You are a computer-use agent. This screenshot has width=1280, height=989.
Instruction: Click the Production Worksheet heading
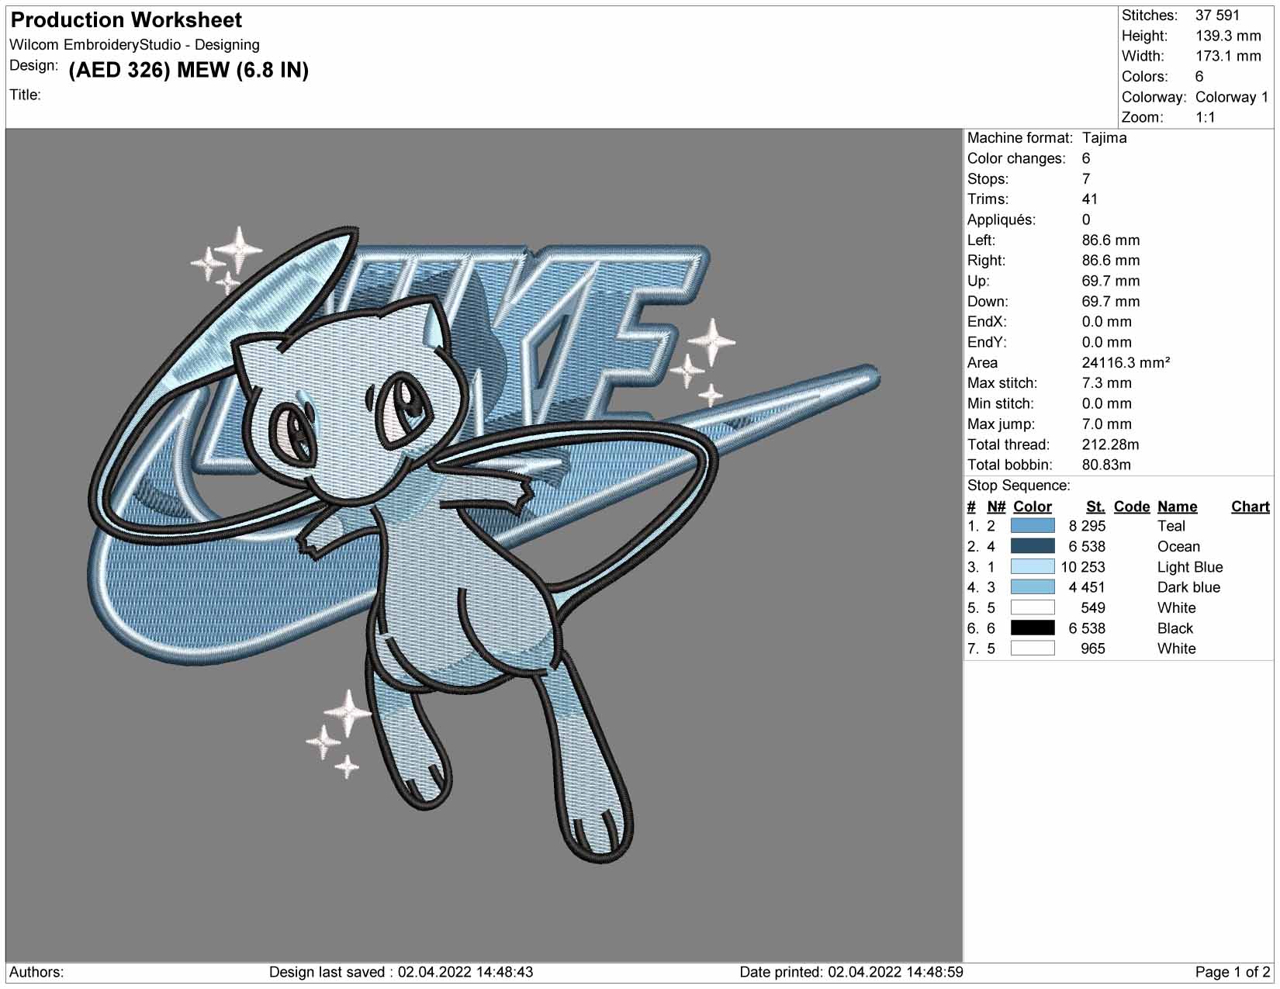tap(126, 20)
